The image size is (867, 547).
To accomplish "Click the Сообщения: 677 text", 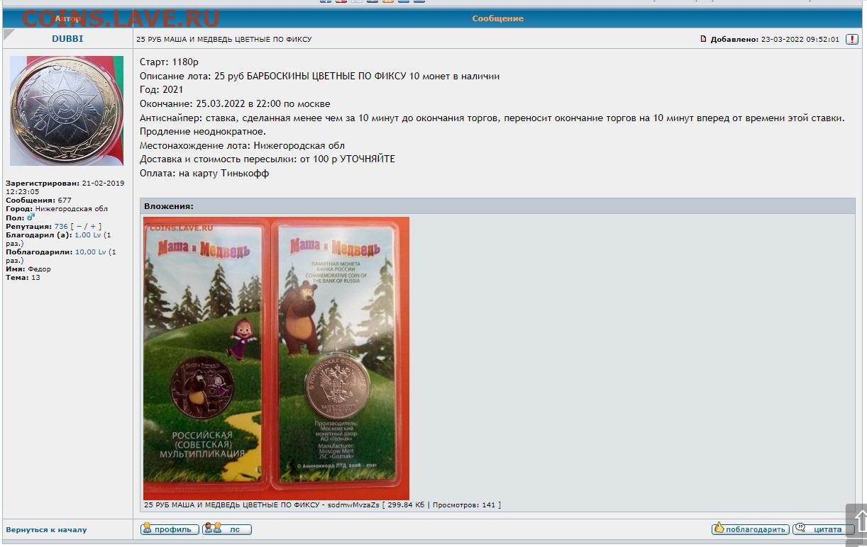I will click(x=38, y=201).
